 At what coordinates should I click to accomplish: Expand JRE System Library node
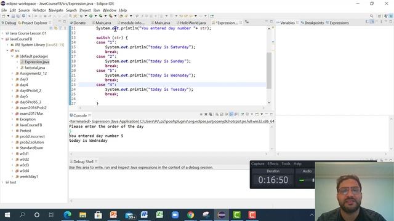pyautogui.click(x=7, y=45)
